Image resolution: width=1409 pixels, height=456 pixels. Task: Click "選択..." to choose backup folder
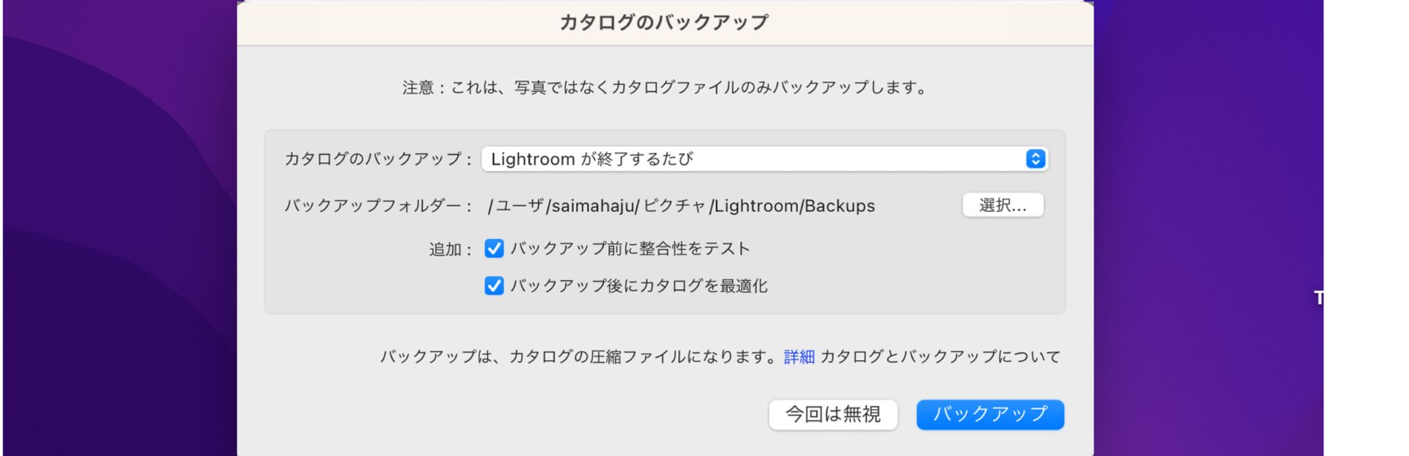[1003, 205]
